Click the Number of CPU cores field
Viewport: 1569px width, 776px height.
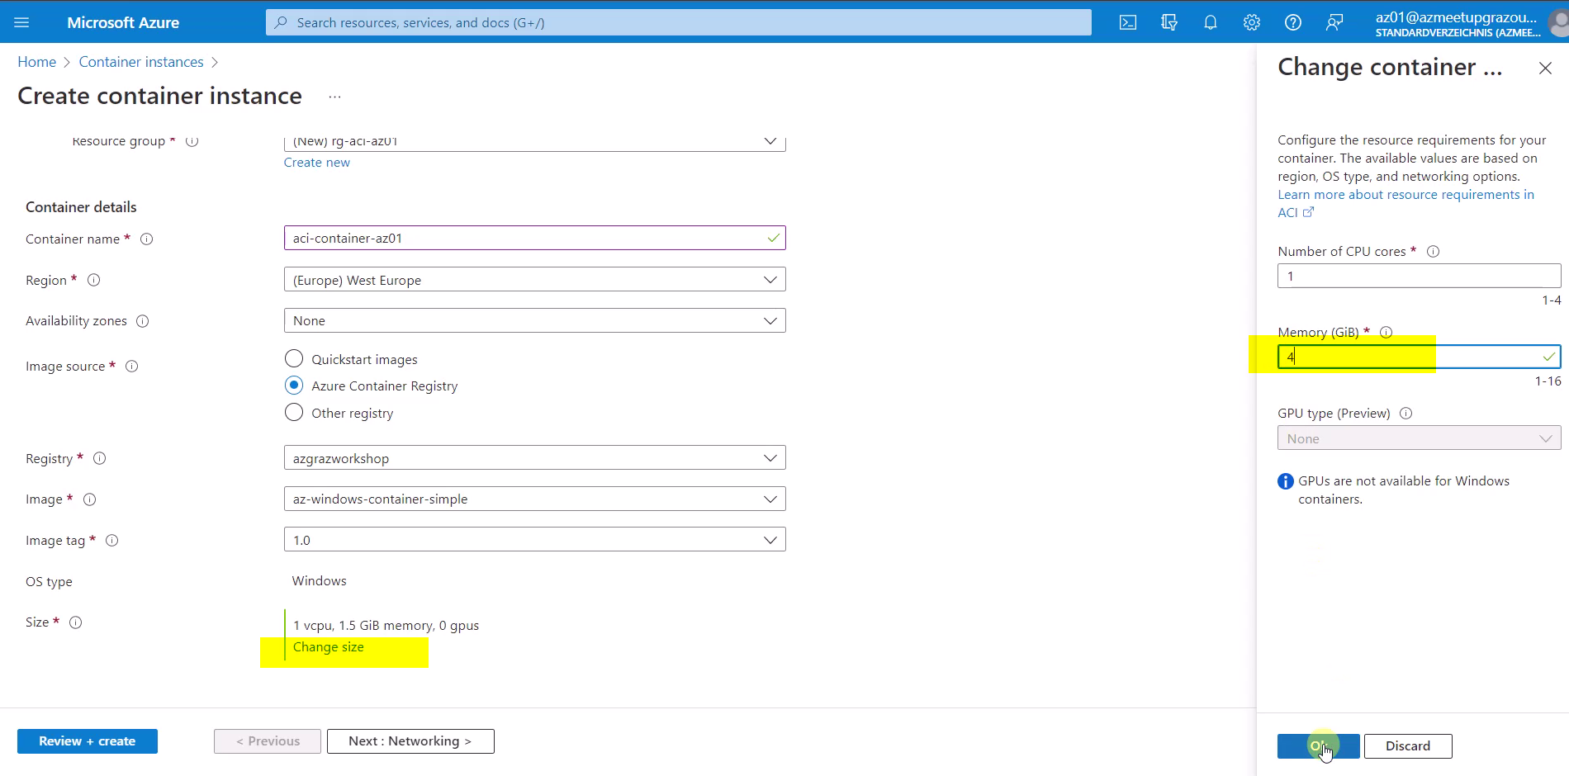pyautogui.click(x=1419, y=276)
